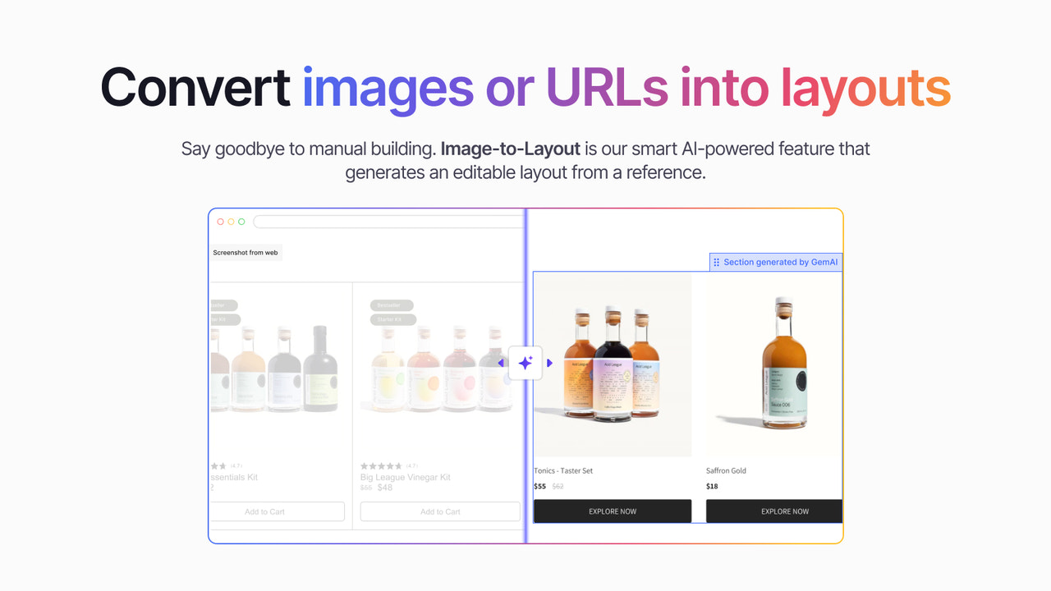1051x591 pixels.
Task: Click EXPLORE NOW under Tonics - Taster Set
Action: coord(613,511)
